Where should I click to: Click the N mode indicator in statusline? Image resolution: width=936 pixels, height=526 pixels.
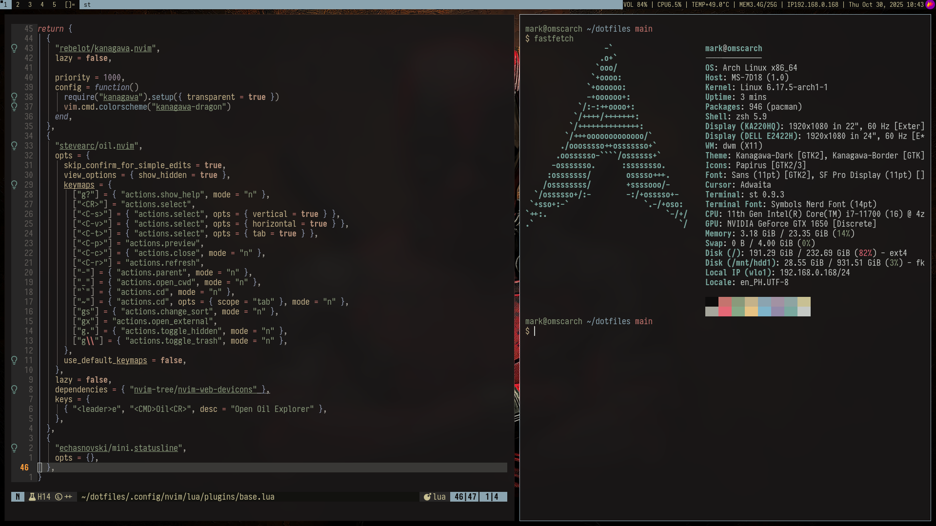tap(18, 497)
